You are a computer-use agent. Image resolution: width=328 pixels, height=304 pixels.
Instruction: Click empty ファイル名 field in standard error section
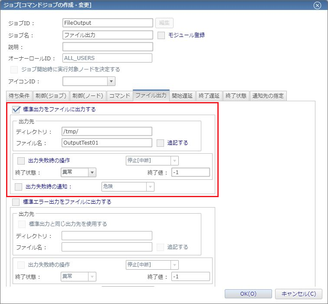click(107, 247)
